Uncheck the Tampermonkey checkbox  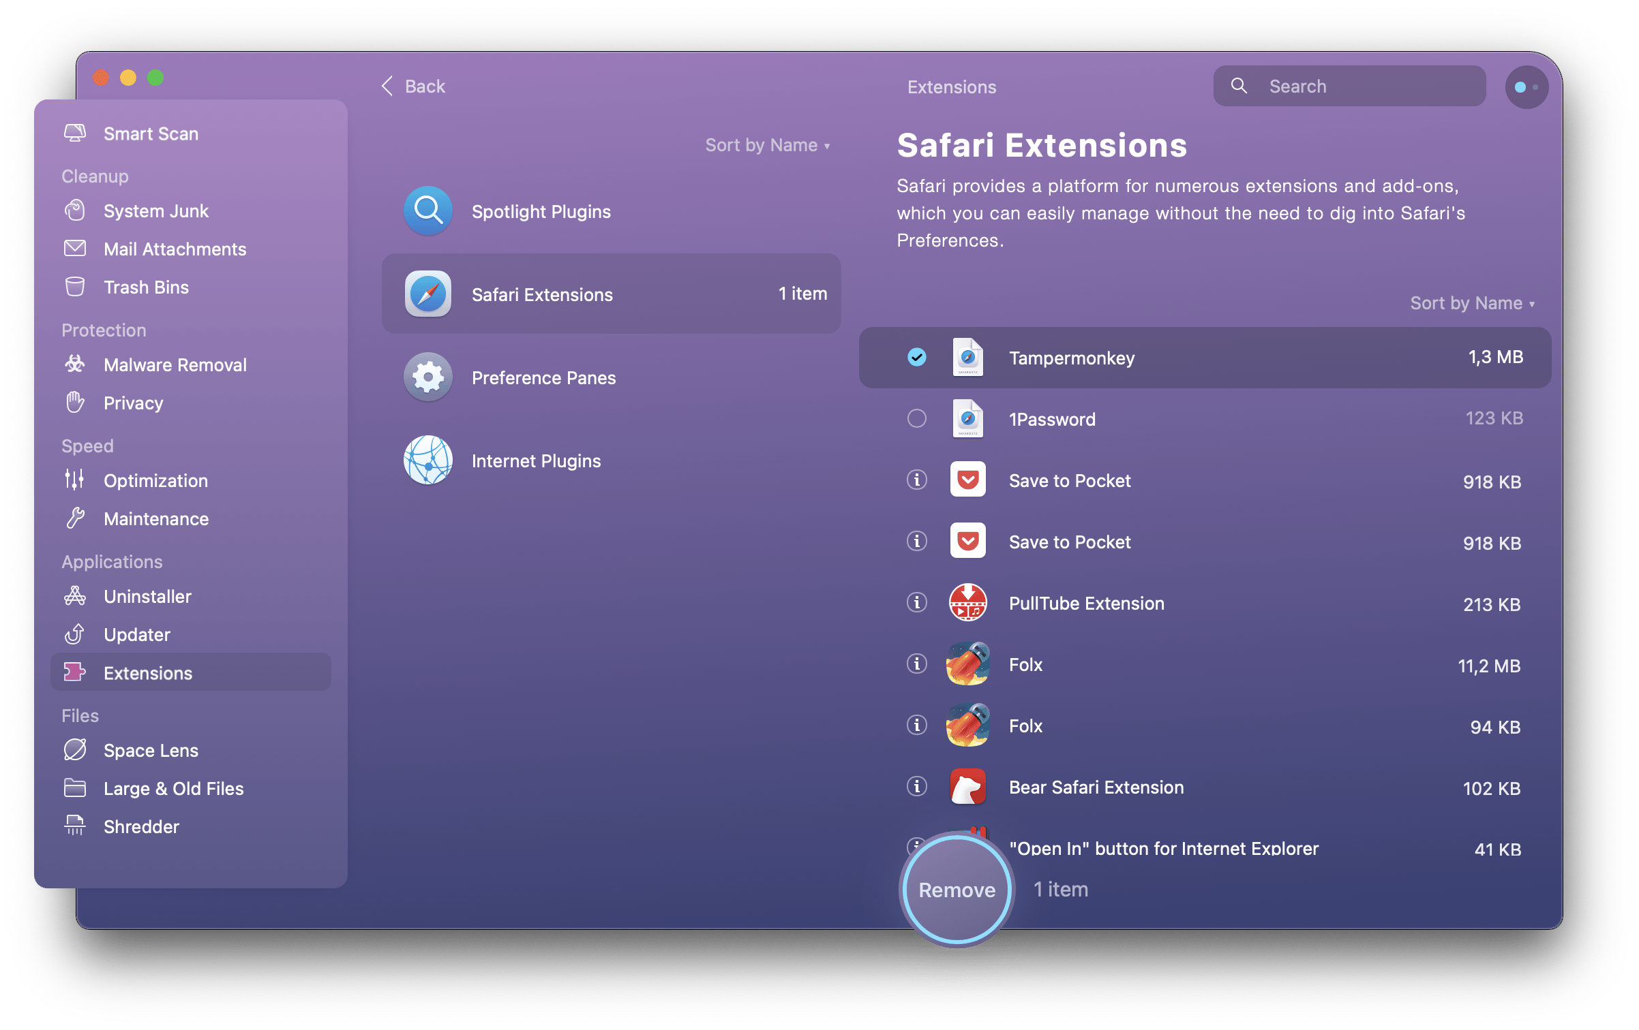point(917,357)
